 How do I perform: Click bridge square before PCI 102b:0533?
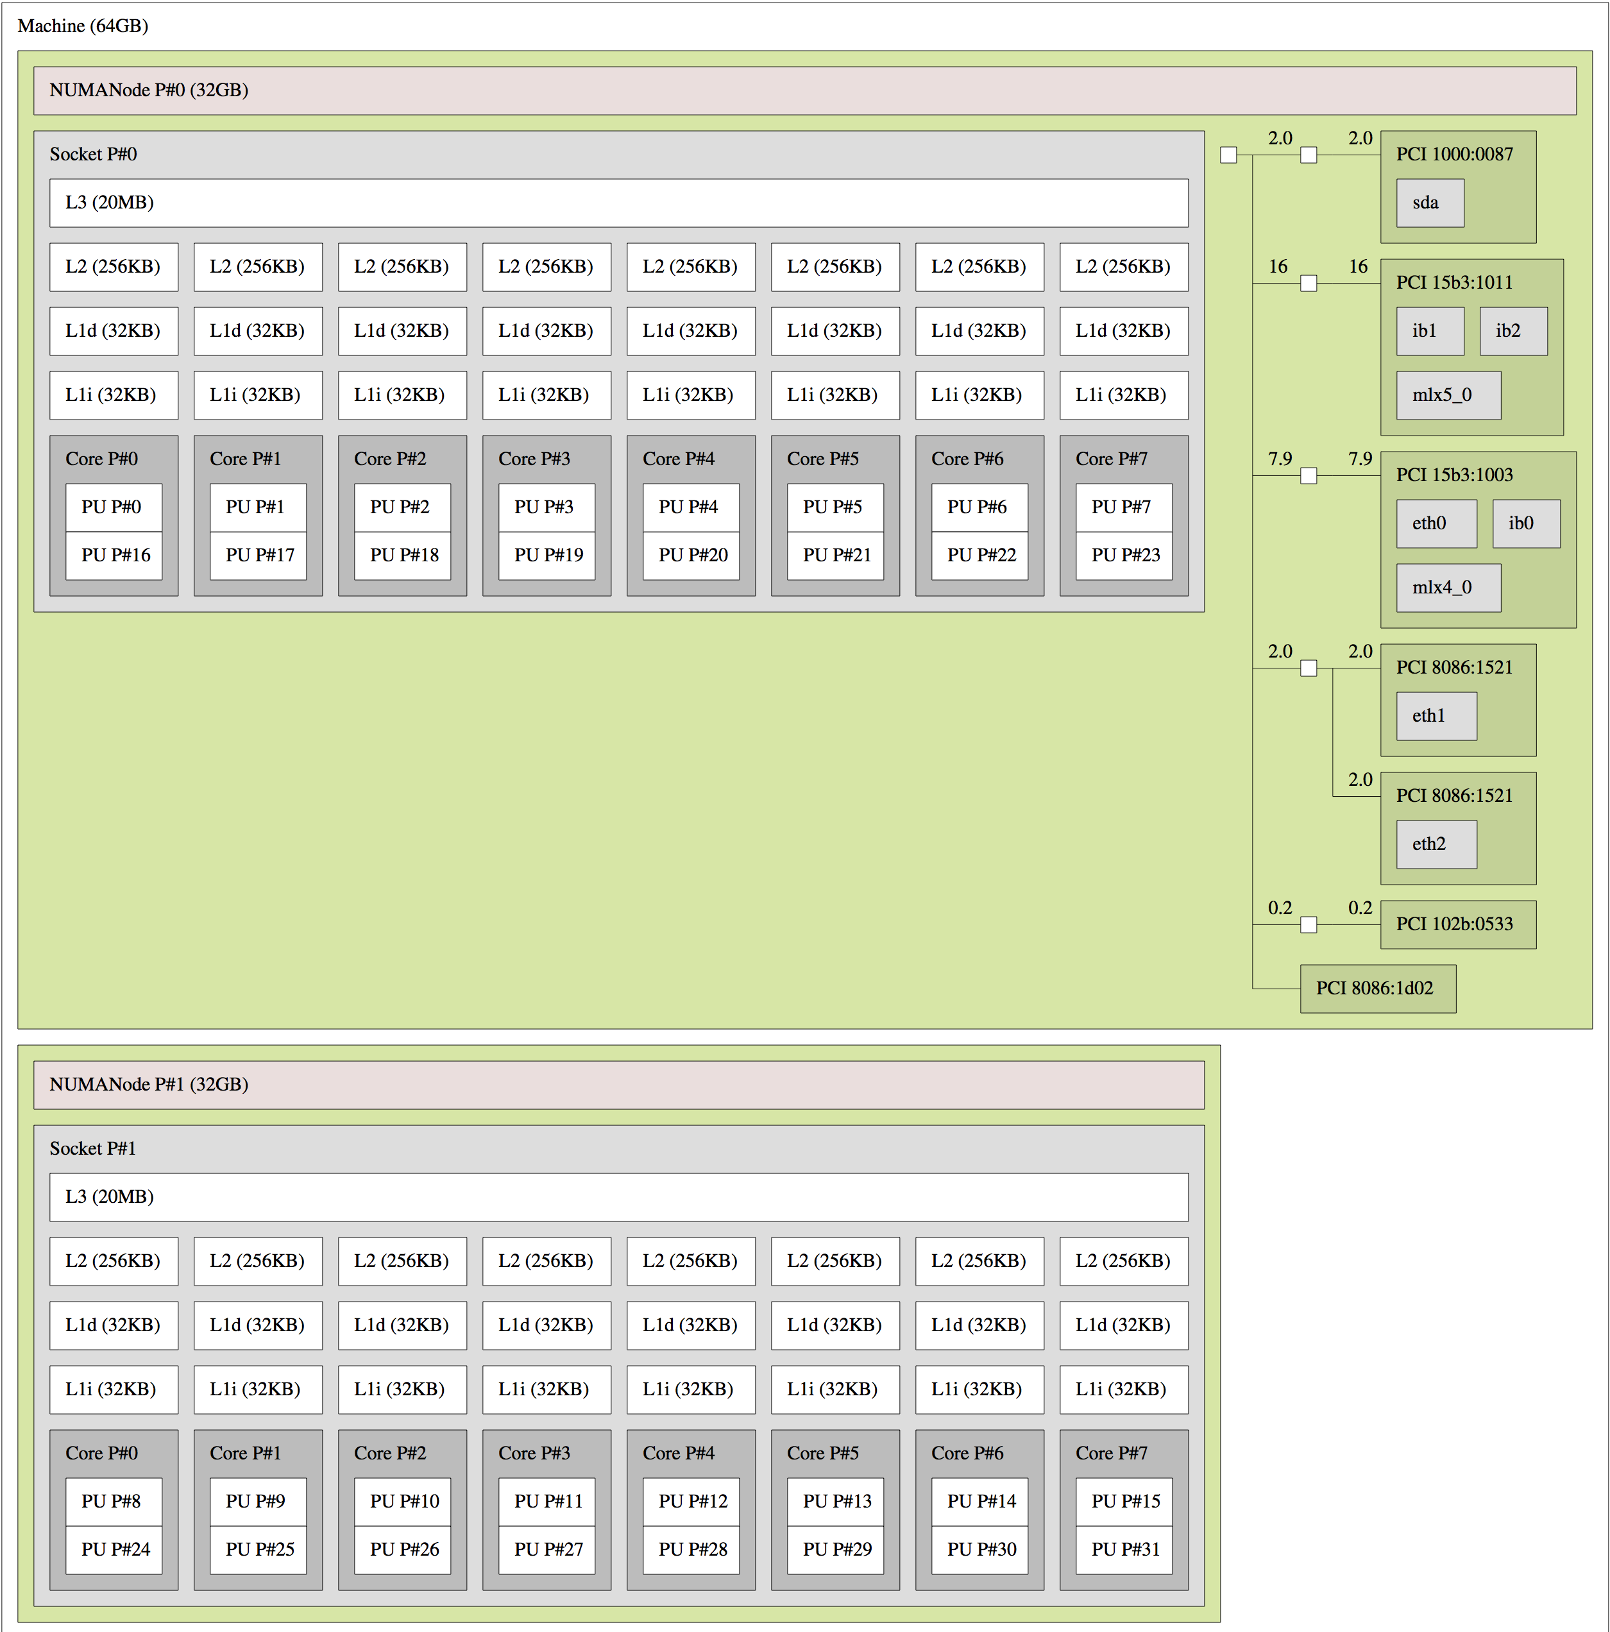pos(1309,925)
